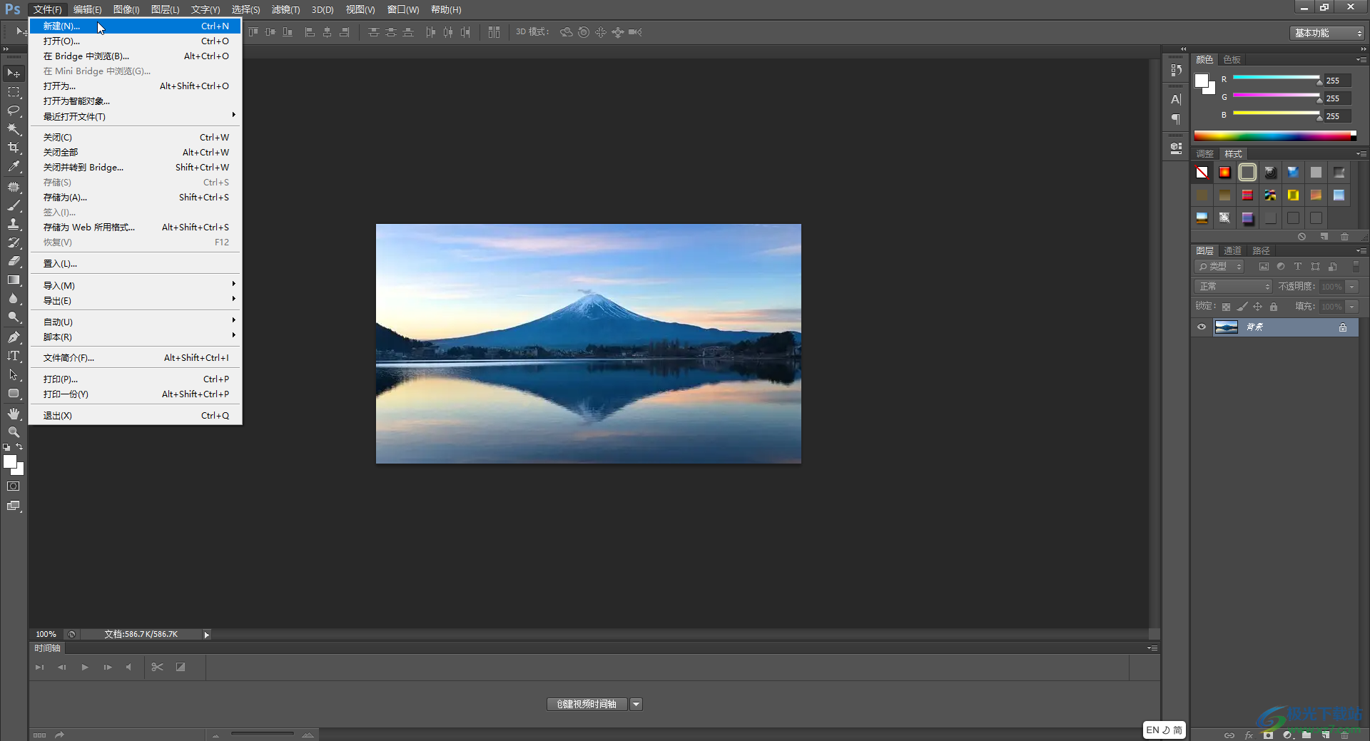Viewport: 1370px width, 741px height.
Task: Select the Eyedropper tool
Action: 14,167
